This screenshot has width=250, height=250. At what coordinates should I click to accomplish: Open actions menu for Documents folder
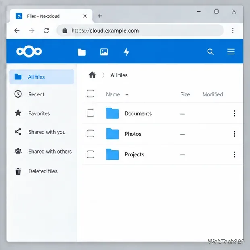tap(235, 113)
